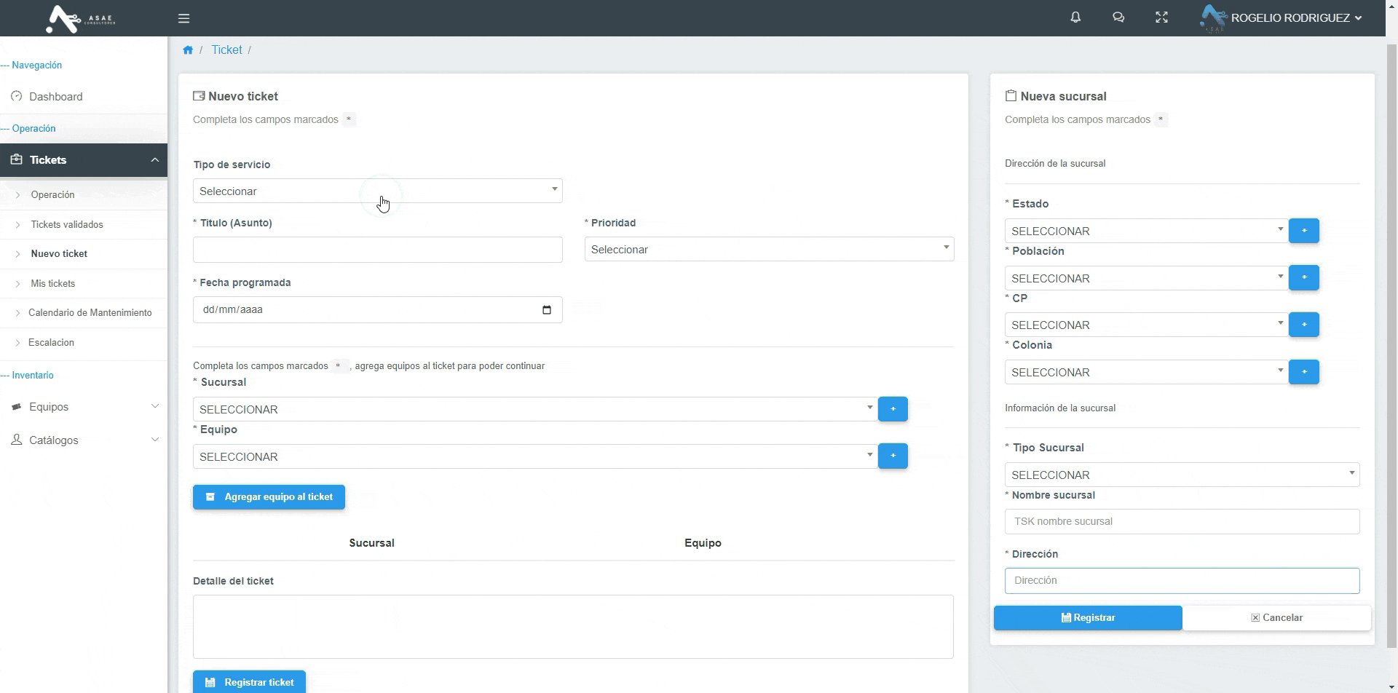The image size is (1398, 693).
Task: Open the Prioridad dropdown
Action: coord(769,250)
